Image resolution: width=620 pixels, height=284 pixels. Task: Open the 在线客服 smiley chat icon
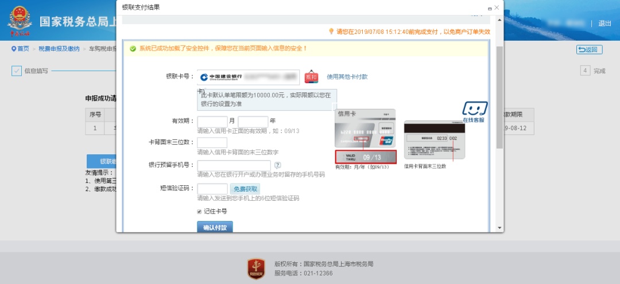(475, 108)
